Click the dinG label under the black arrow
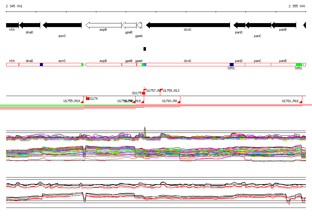312x217 pixels. [187, 29]
